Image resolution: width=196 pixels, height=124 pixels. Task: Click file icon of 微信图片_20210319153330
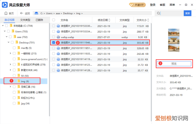click(58, 26)
